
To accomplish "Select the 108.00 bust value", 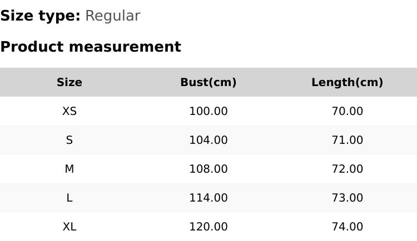I will coord(209,169).
